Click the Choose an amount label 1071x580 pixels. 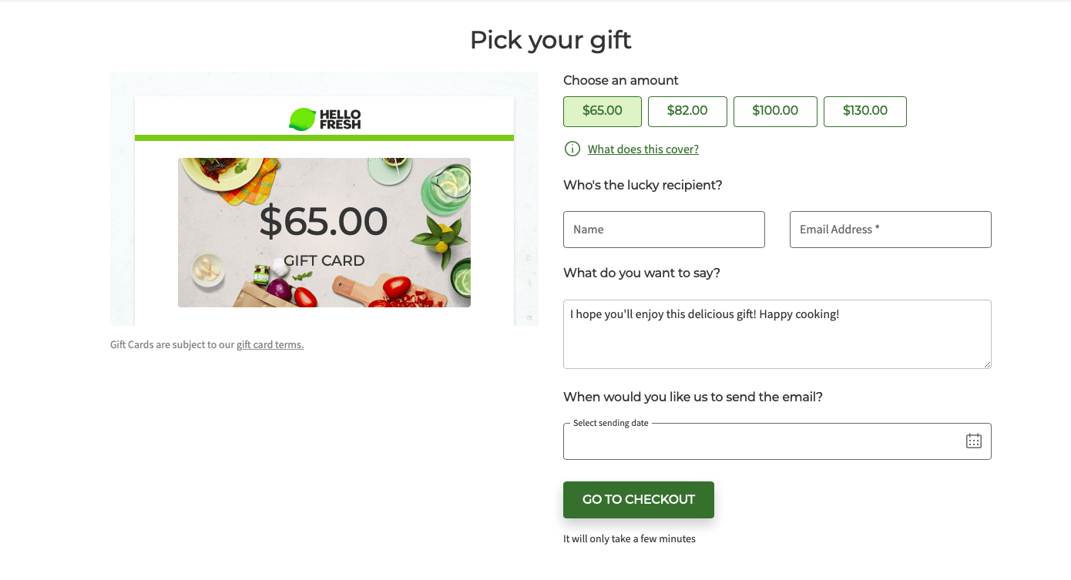click(x=619, y=80)
